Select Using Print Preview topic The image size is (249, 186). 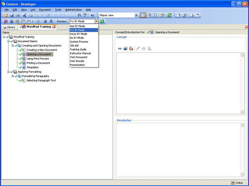point(38,59)
